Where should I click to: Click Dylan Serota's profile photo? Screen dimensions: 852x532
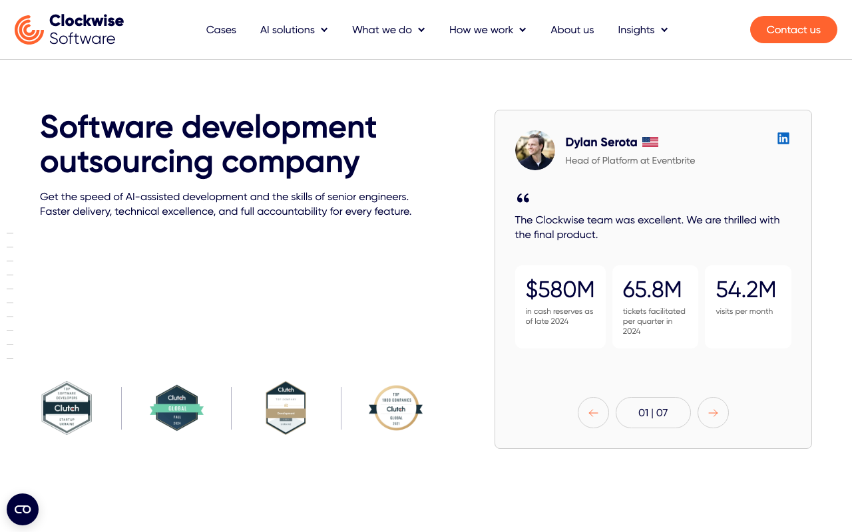tap(535, 150)
